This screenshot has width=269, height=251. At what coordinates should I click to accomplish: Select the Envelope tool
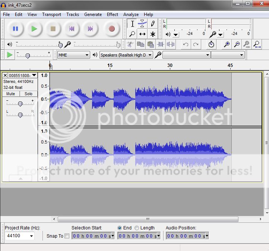tap(142, 24)
